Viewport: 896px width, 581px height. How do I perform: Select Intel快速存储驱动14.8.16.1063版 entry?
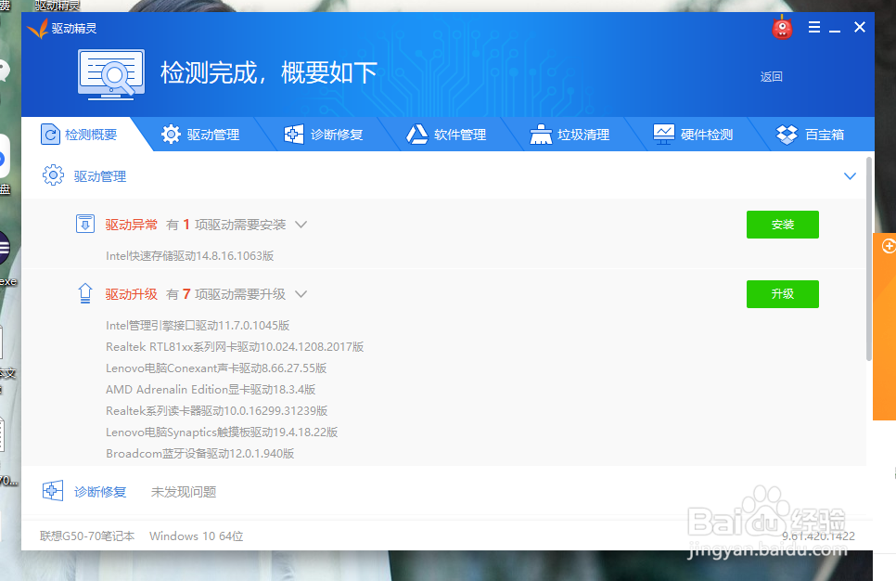(x=190, y=255)
